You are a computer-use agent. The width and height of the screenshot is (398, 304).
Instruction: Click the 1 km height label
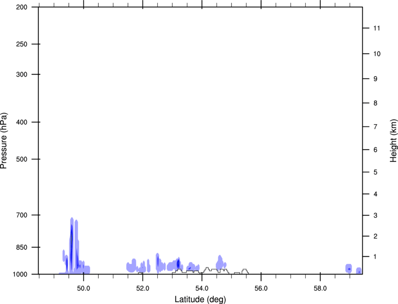(x=375, y=257)
